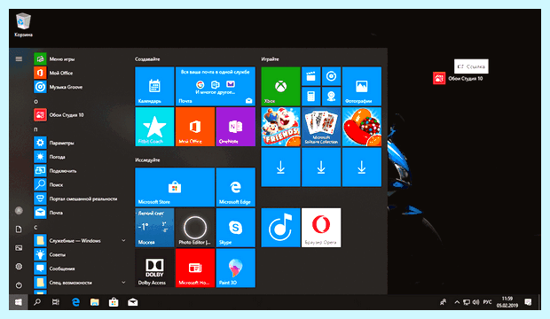Open the Skype tile
This screenshot has height=319, width=550.
coord(235,228)
